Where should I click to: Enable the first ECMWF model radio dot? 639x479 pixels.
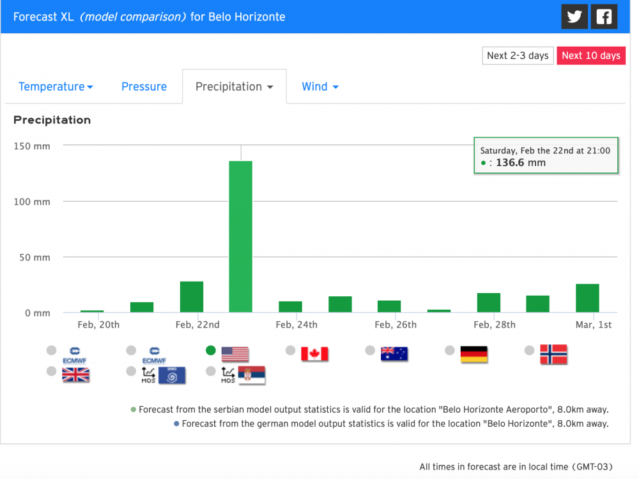(51, 350)
